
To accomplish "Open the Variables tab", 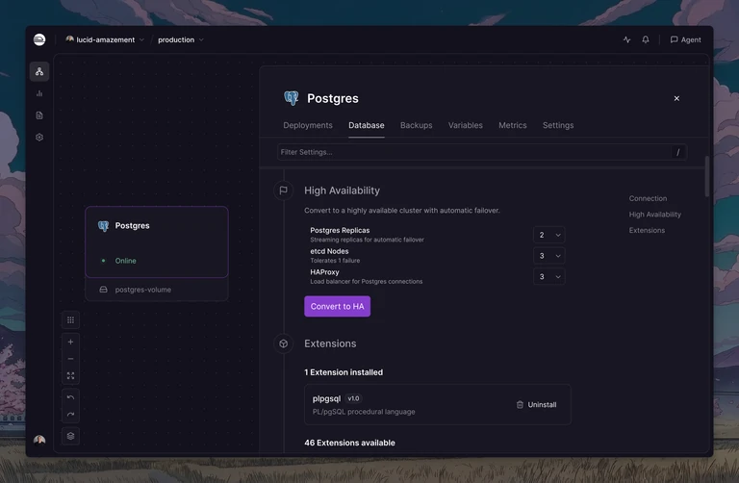I will tap(465, 125).
